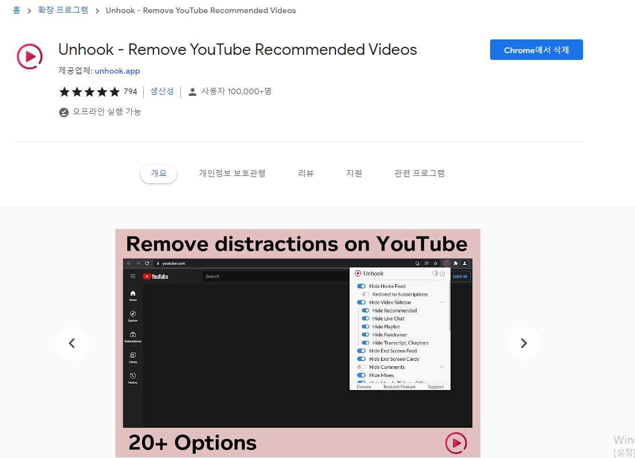Toggle Hide Fundraiser switch
The width and height of the screenshot is (635, 458).
(x=365, y=335)
